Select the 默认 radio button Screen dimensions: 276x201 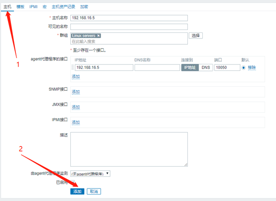point(244,68)
